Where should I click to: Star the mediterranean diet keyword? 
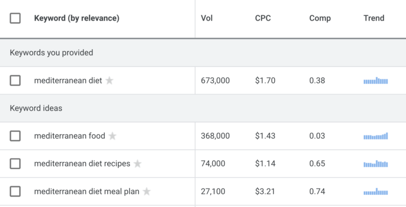pyautogui.click(x=109, y=80)
